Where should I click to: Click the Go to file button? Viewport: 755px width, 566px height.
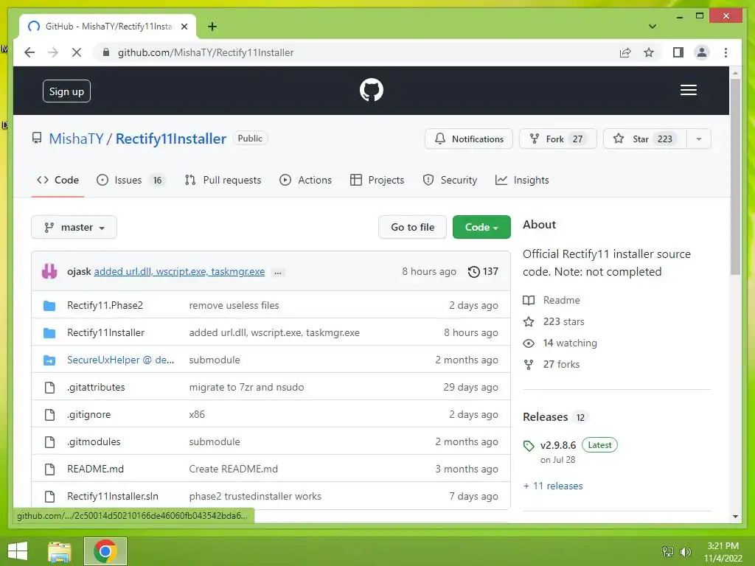pos(412,227)
